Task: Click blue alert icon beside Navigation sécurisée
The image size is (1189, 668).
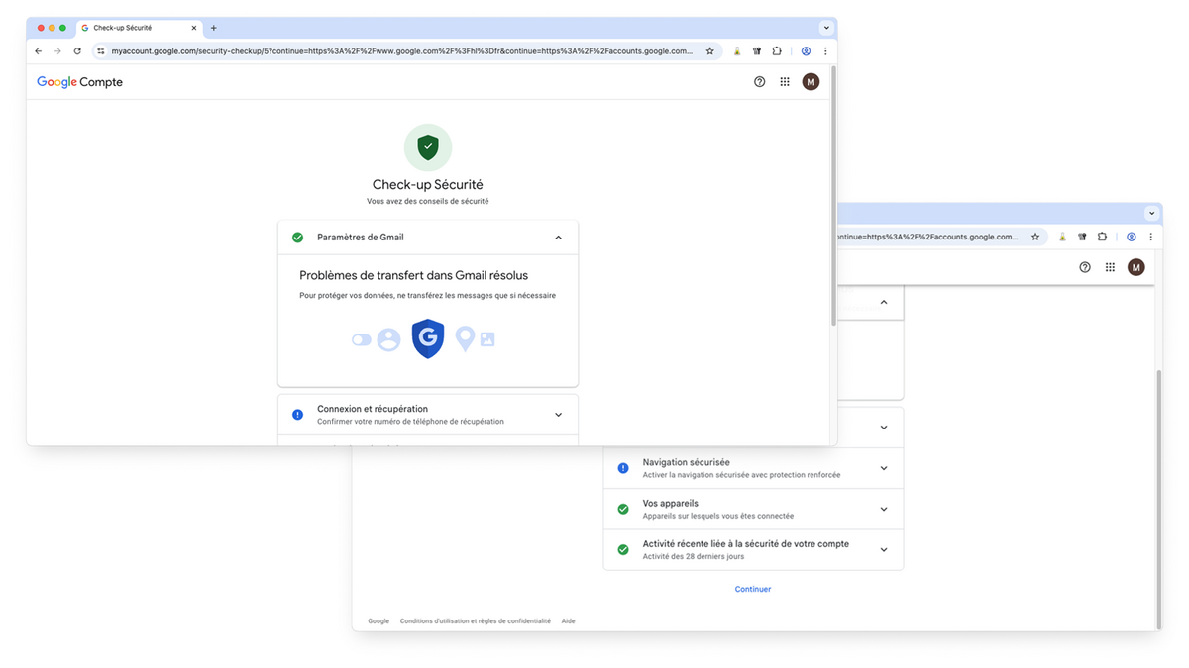Action: coord(623,468)
